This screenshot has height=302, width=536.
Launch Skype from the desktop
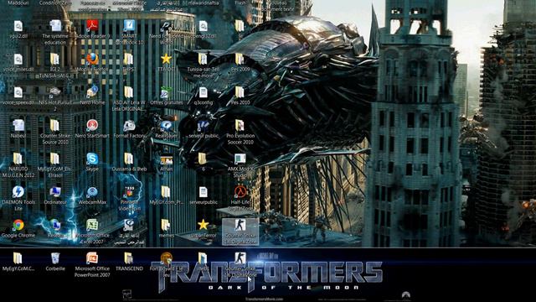click(x=92, y=159)
